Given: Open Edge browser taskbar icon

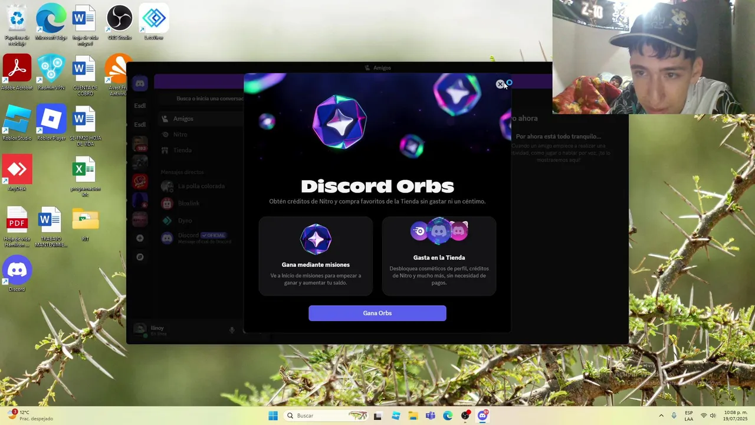Looking at the screenshot, I should pos(448,416).
